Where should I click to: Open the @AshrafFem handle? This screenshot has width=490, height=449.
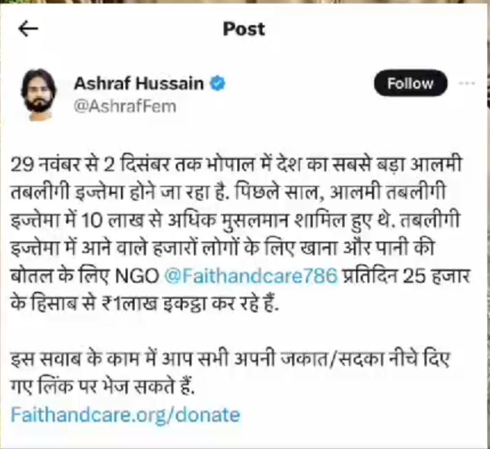(125, 106)
